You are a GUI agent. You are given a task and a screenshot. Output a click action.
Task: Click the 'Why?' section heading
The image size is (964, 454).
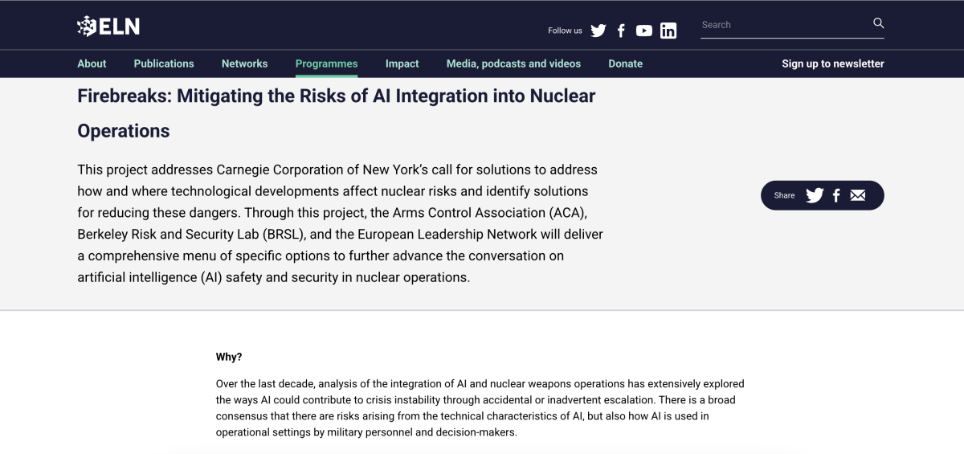coord(229,357)
